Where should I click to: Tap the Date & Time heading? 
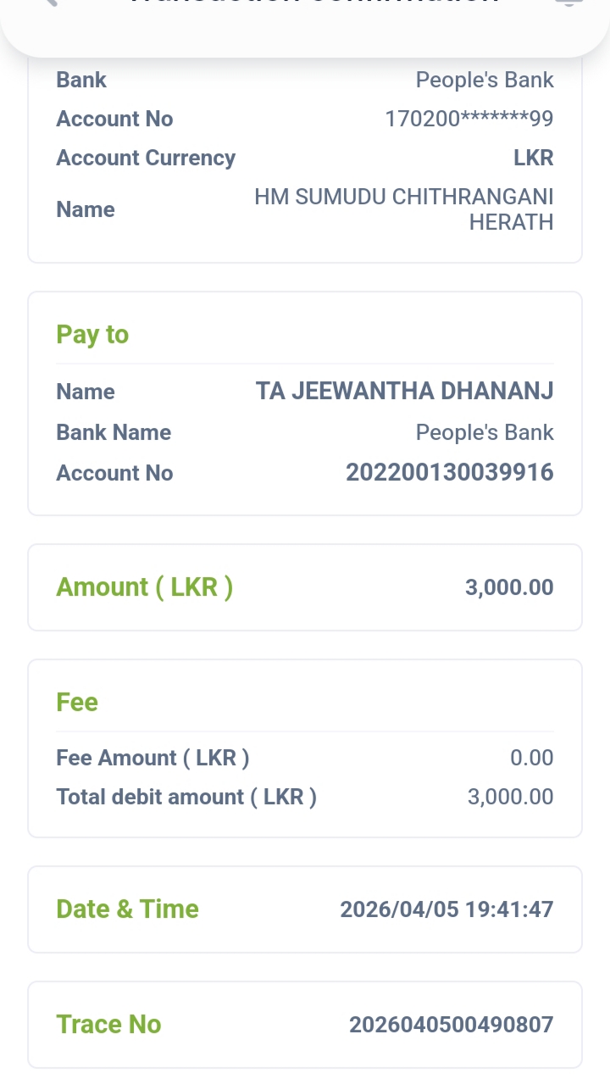[127, 909]
